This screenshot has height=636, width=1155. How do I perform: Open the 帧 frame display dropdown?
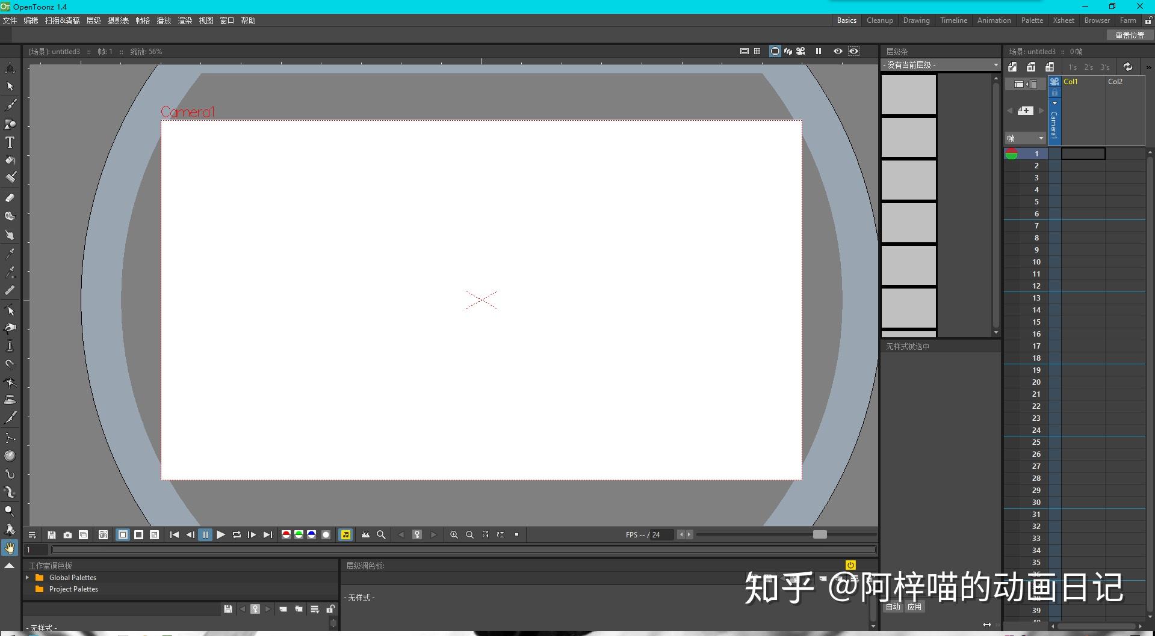point(1024,138)
